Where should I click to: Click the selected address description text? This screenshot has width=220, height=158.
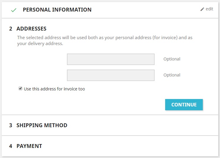pos(105,41)
